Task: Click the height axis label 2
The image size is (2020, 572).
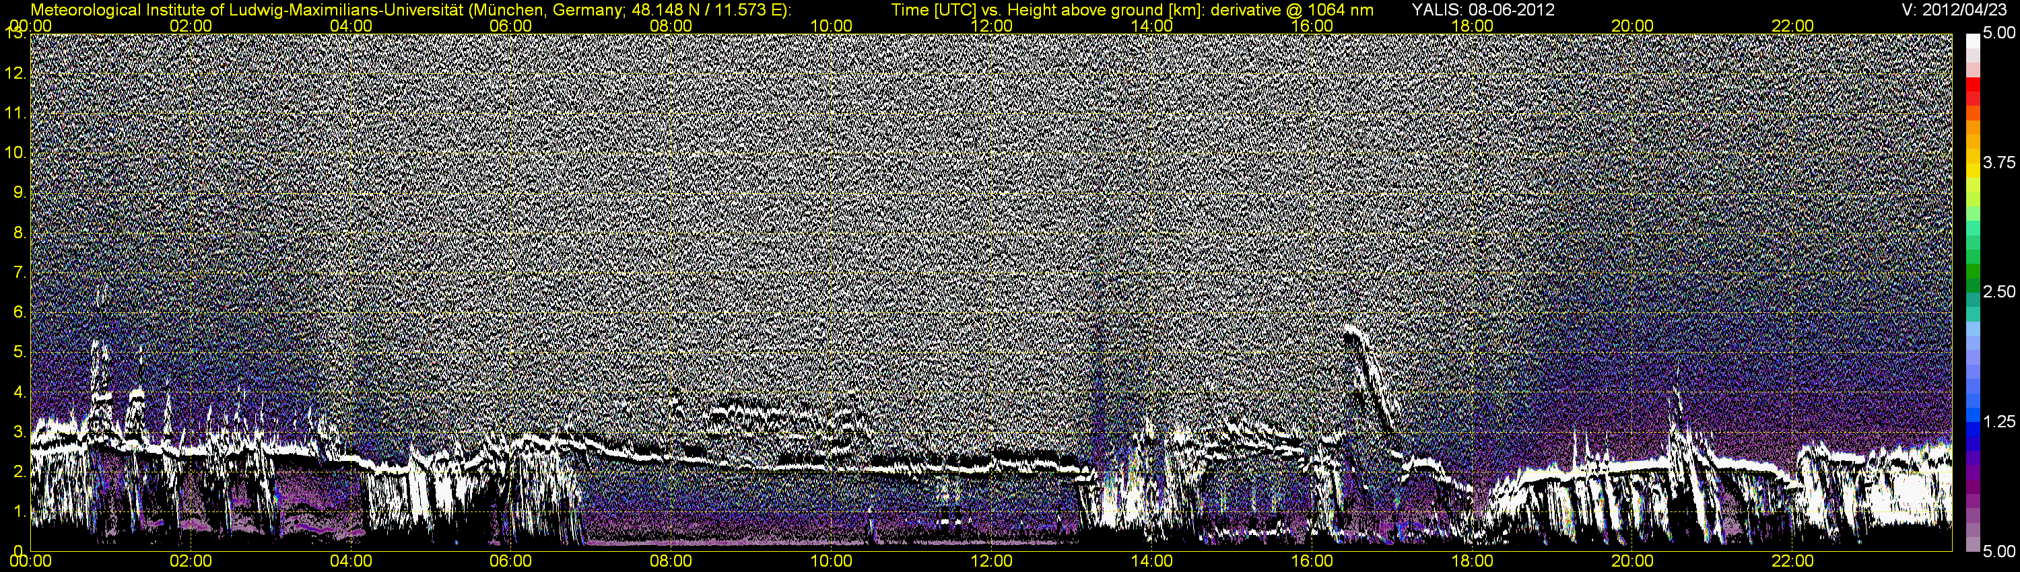Action: tap(20, 472)
